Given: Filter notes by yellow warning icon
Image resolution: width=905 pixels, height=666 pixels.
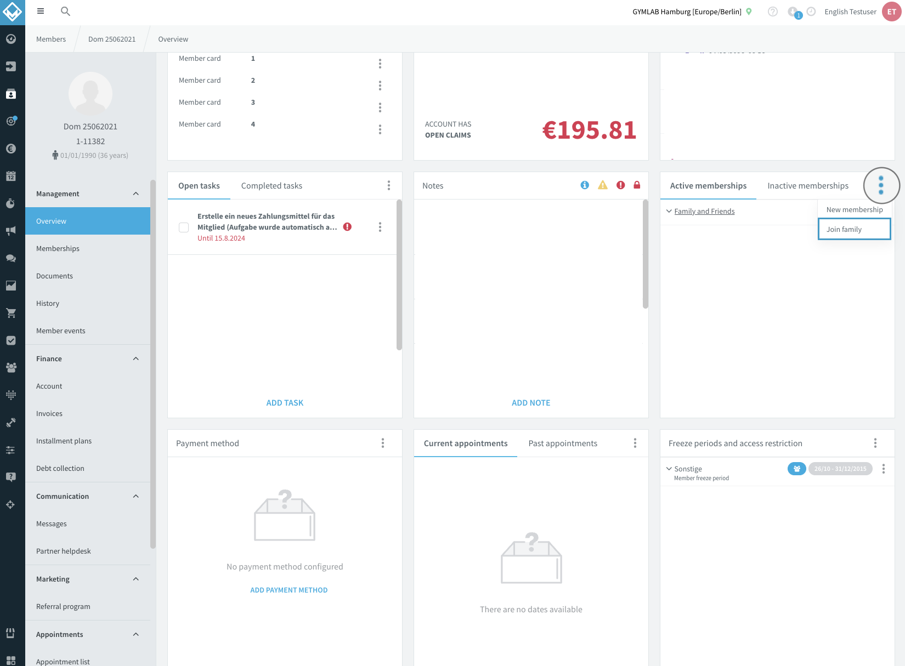Looking at the screenshot, I should 603,185.
